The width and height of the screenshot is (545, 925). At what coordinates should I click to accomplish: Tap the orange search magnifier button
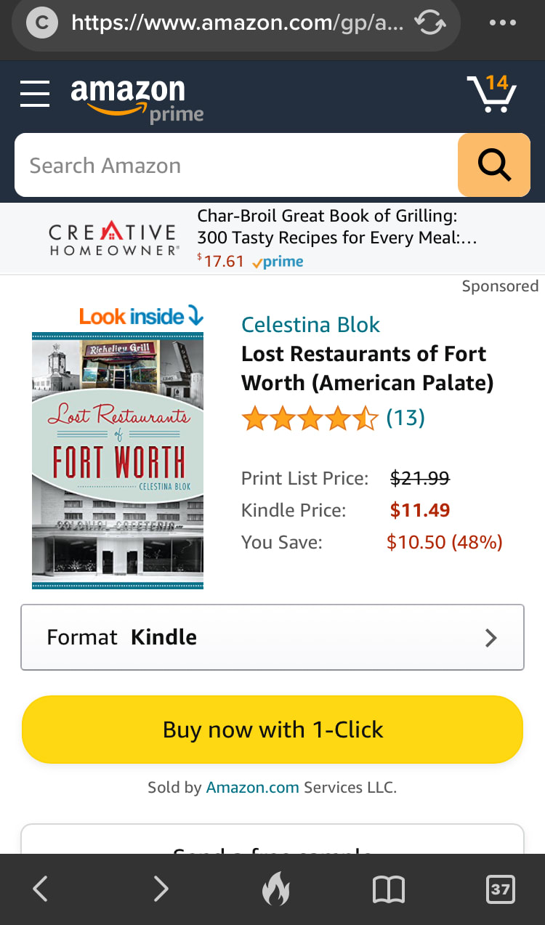click(x=493, y=165)
